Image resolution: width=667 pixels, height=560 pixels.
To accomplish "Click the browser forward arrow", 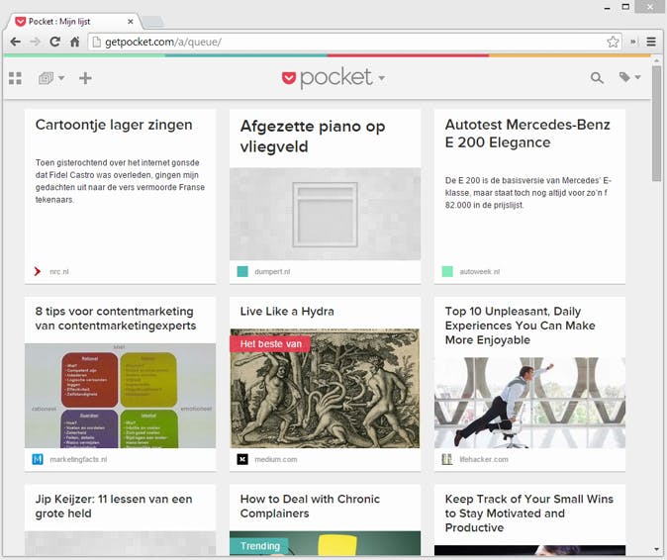I will 35,42.
